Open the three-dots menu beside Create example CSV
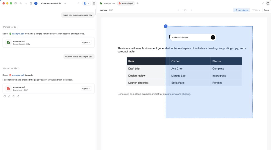The image size is (271, 150). click(65, 3)
